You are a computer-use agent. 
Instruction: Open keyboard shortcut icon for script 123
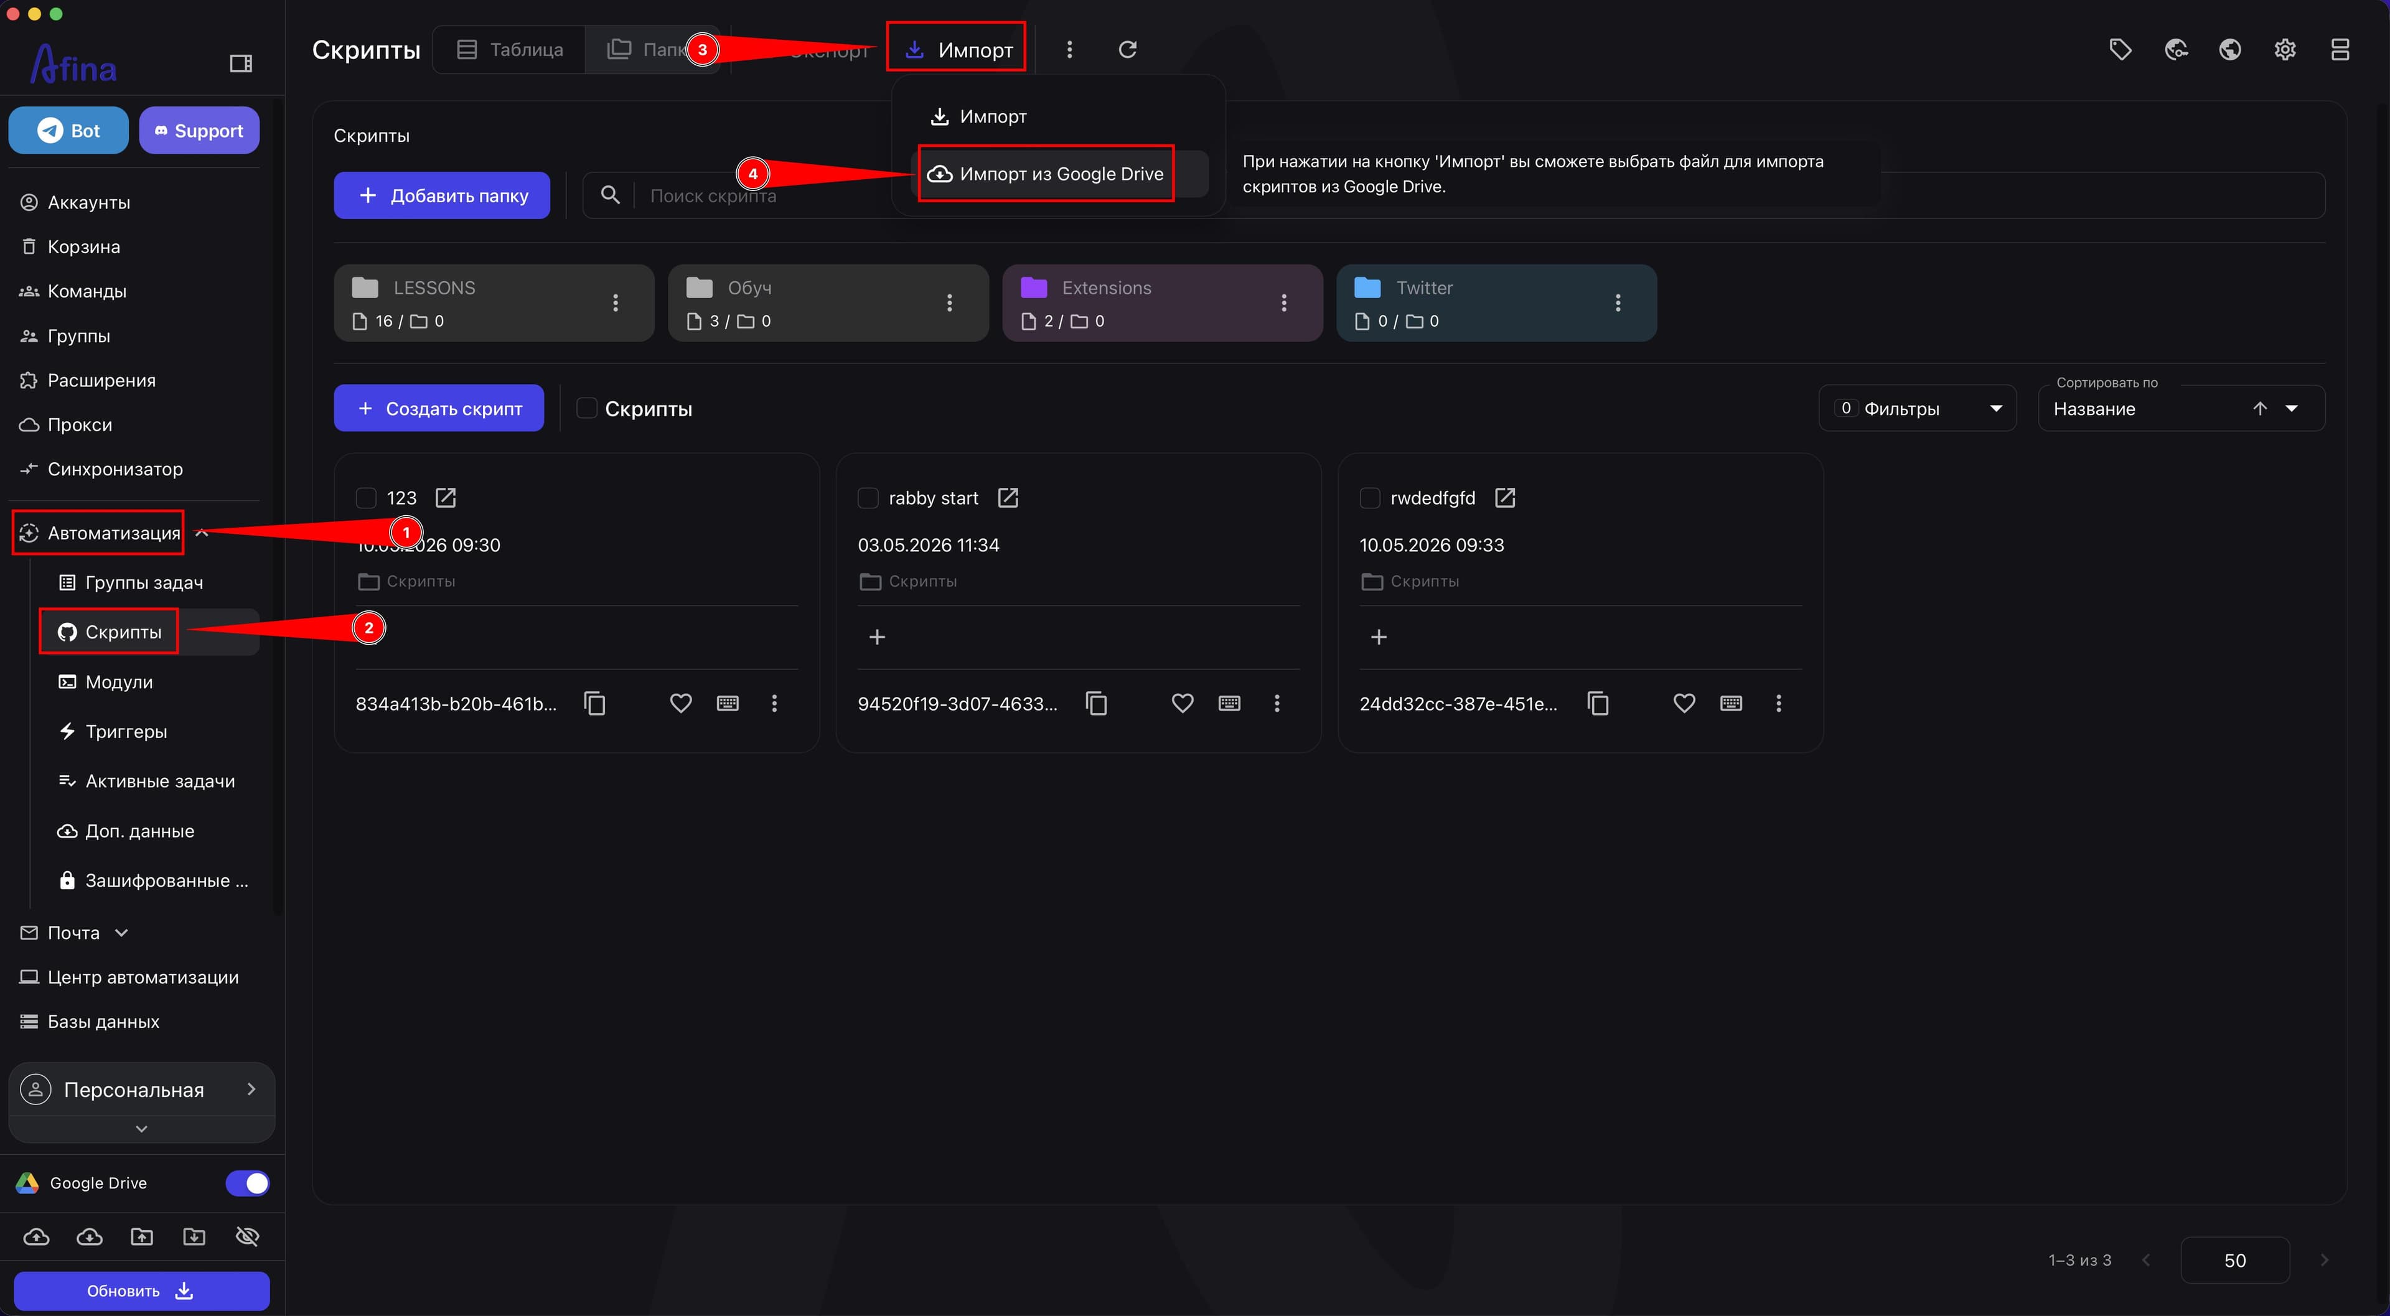pyautogui.click(x=728, y=704)
